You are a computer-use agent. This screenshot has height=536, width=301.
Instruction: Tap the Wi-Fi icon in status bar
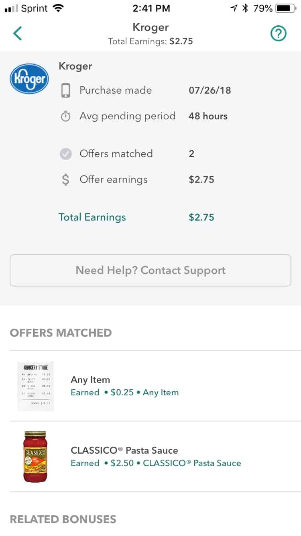tap(58, 8)
